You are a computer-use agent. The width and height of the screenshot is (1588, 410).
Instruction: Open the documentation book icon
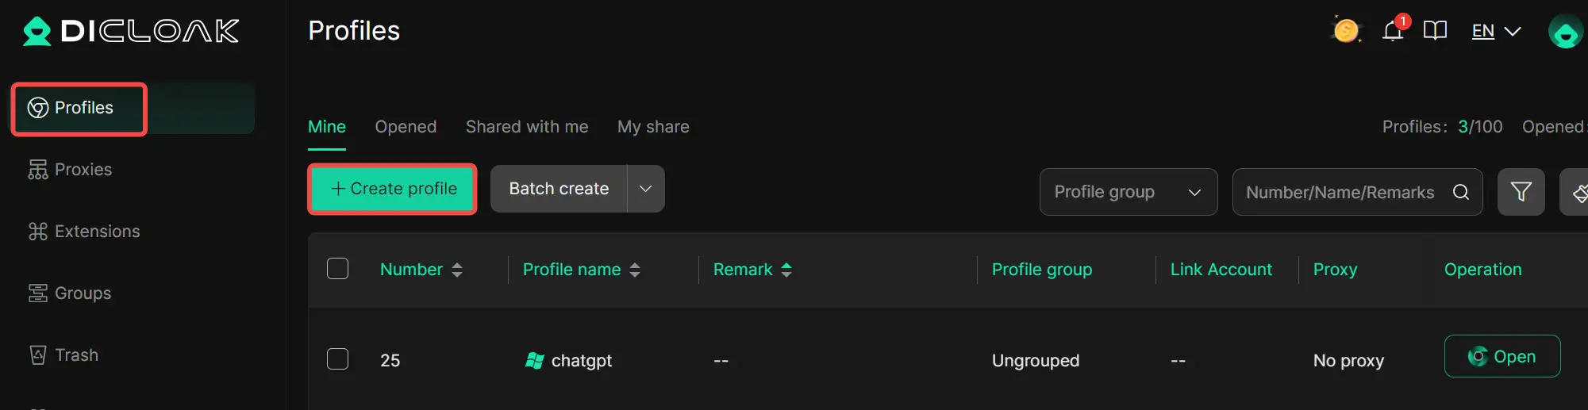pos(1435,31)
